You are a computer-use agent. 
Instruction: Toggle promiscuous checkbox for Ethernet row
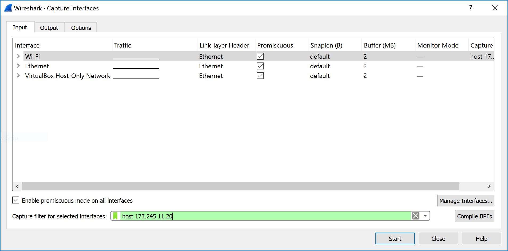point(260,66)
